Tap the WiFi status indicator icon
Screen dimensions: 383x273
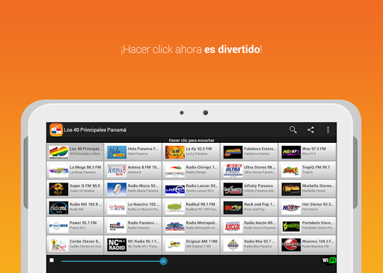coord(329,260)
